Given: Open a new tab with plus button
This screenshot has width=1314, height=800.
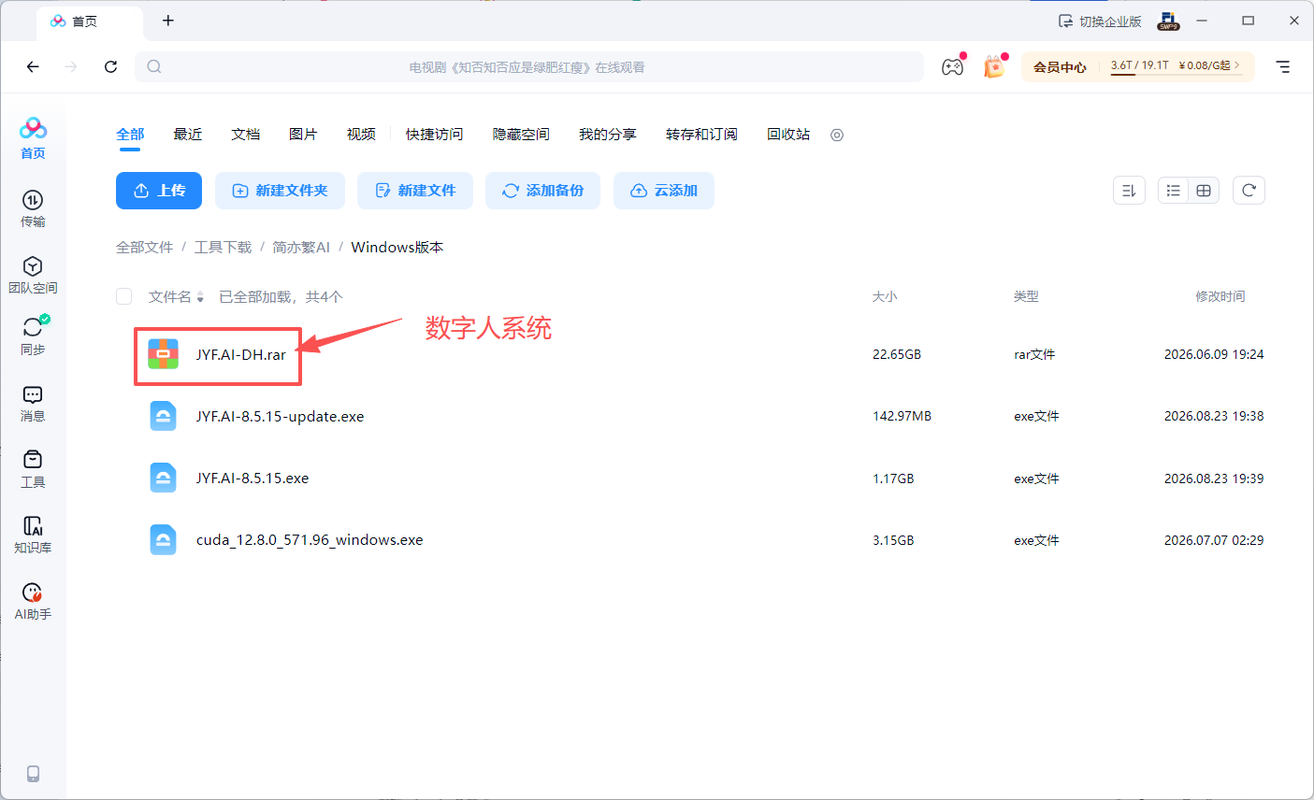Looking at the screenshot, I should (x=168, y=21).
